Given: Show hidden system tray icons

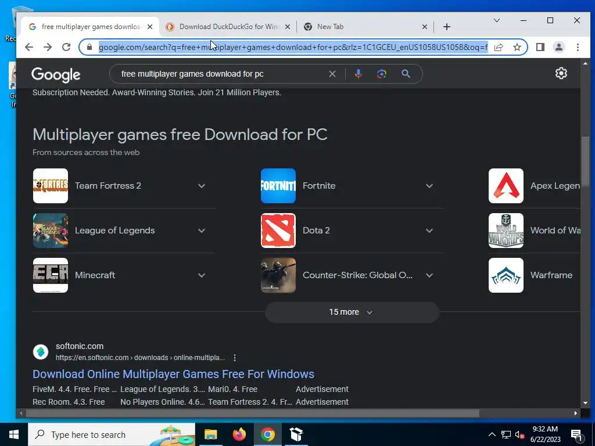Looking at the screenshot, I should click(x=492, y=434).
